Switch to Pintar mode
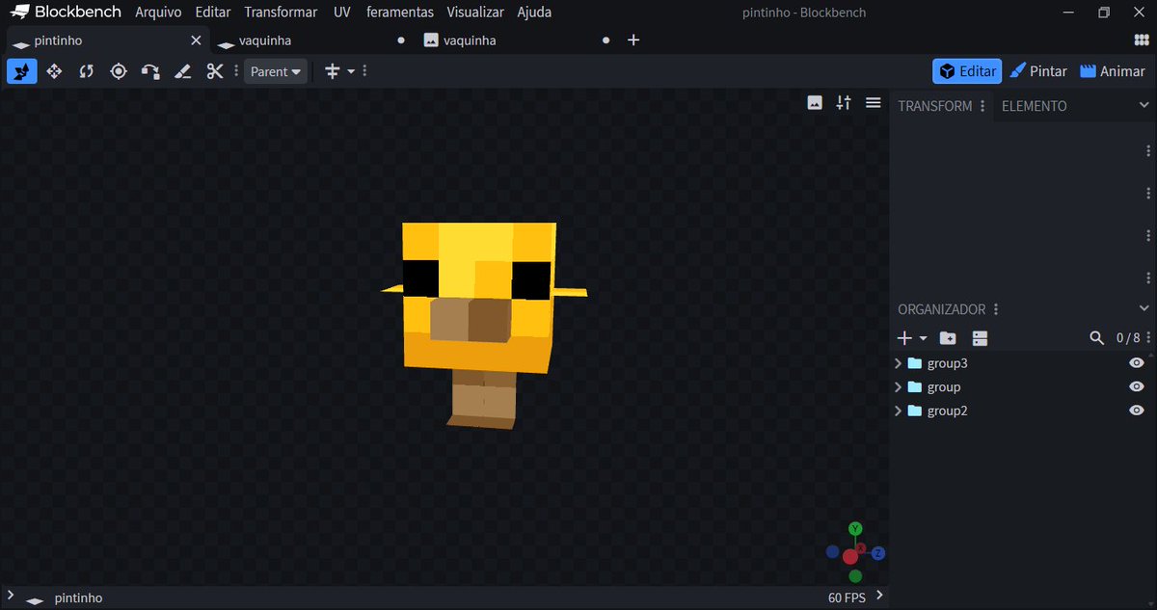The width and height of the screenshot is (1157, 610). click(1037, 70)
